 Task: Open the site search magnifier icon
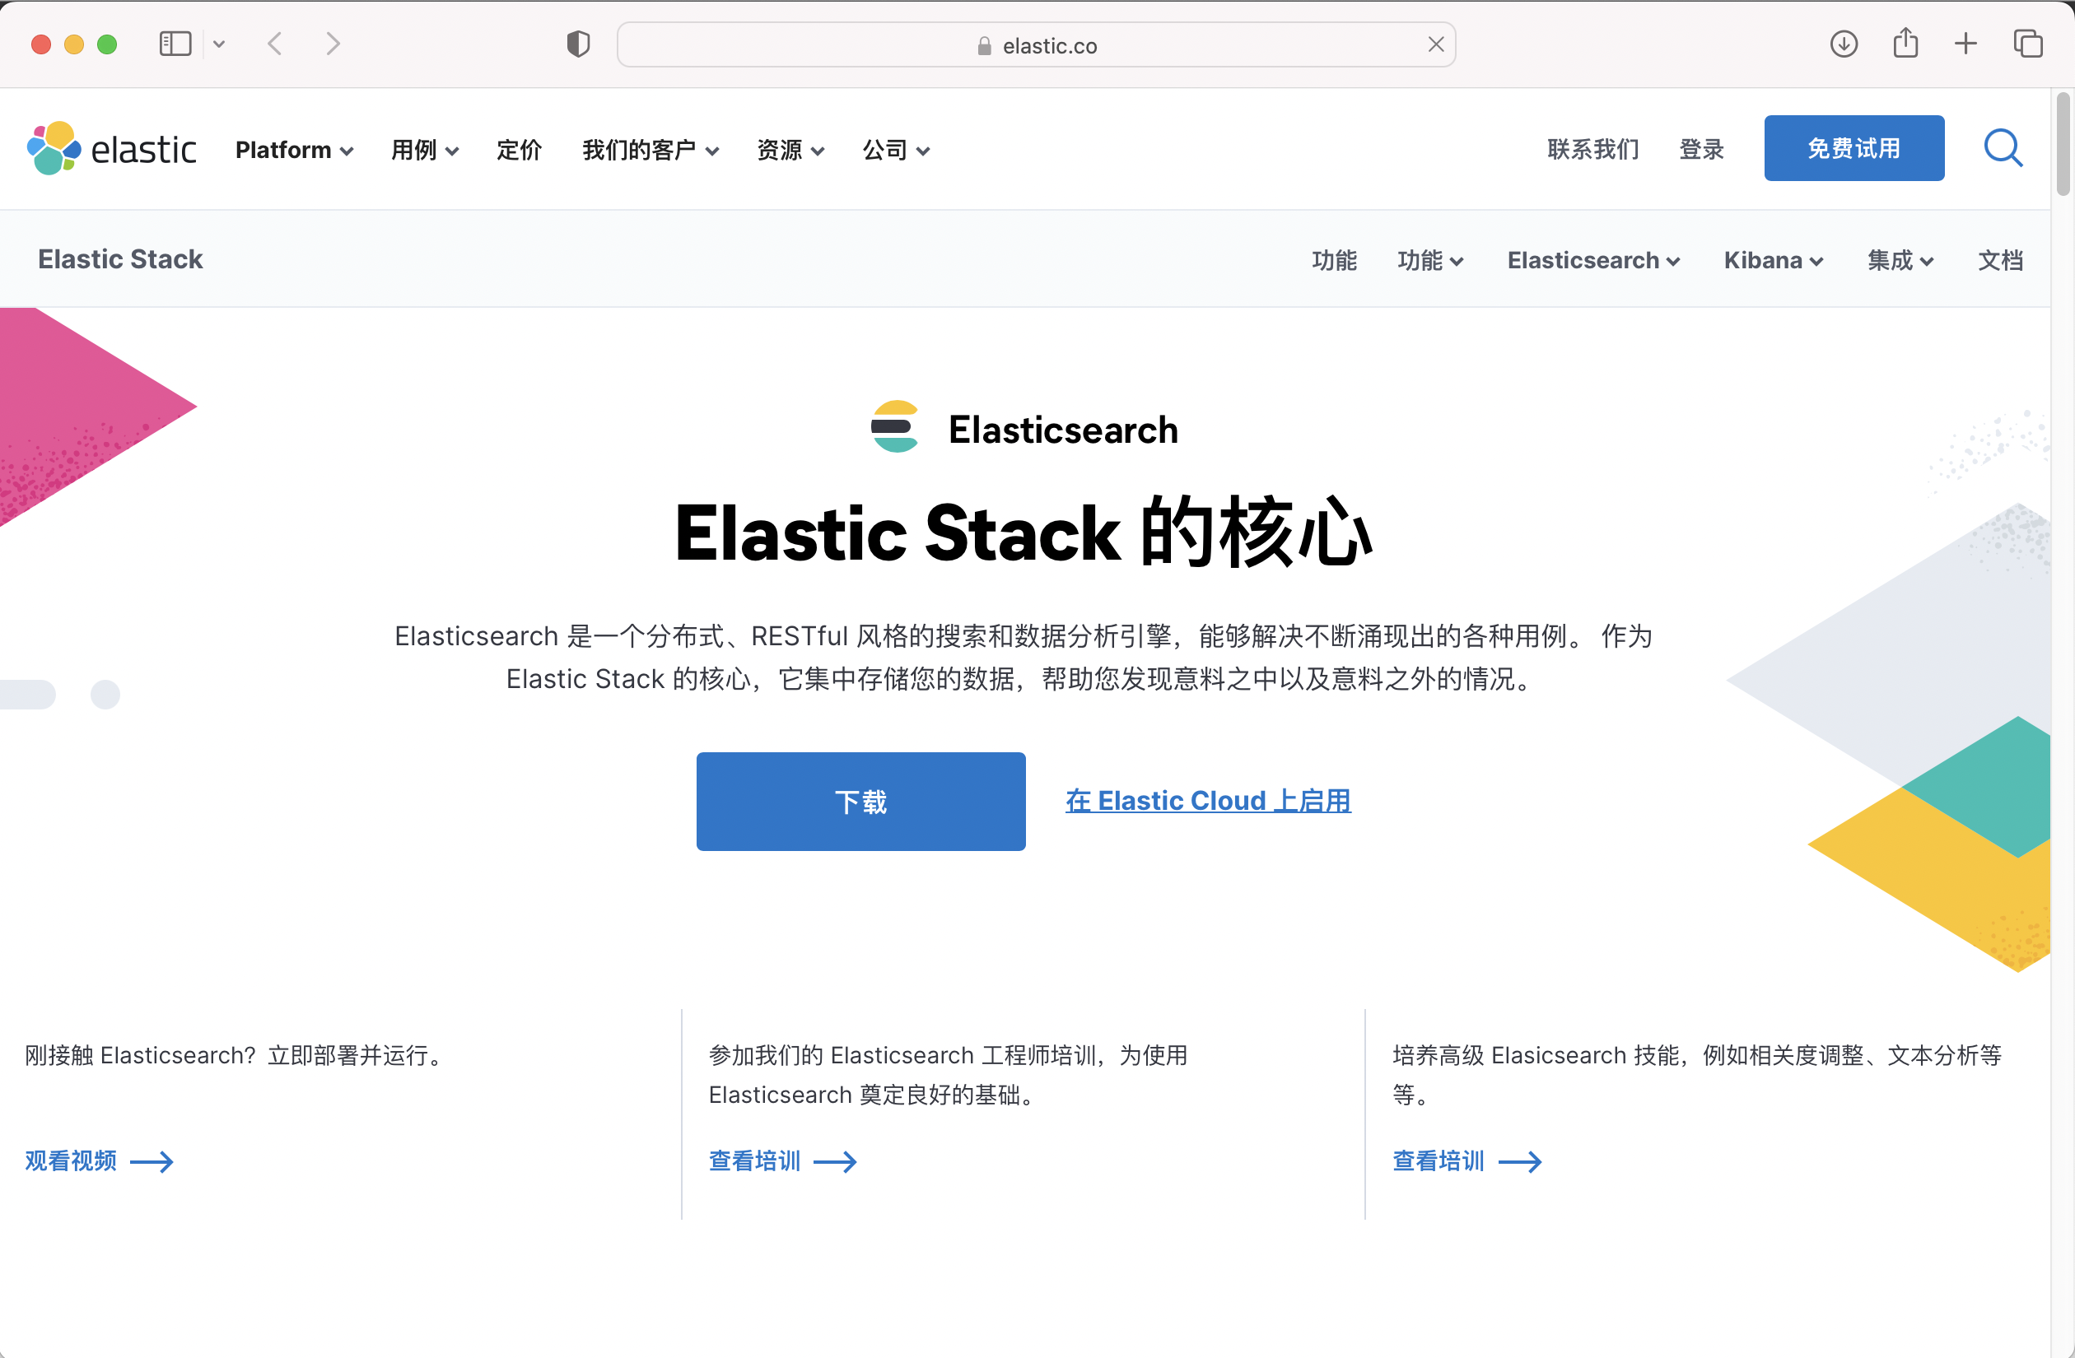[2003, 148]
